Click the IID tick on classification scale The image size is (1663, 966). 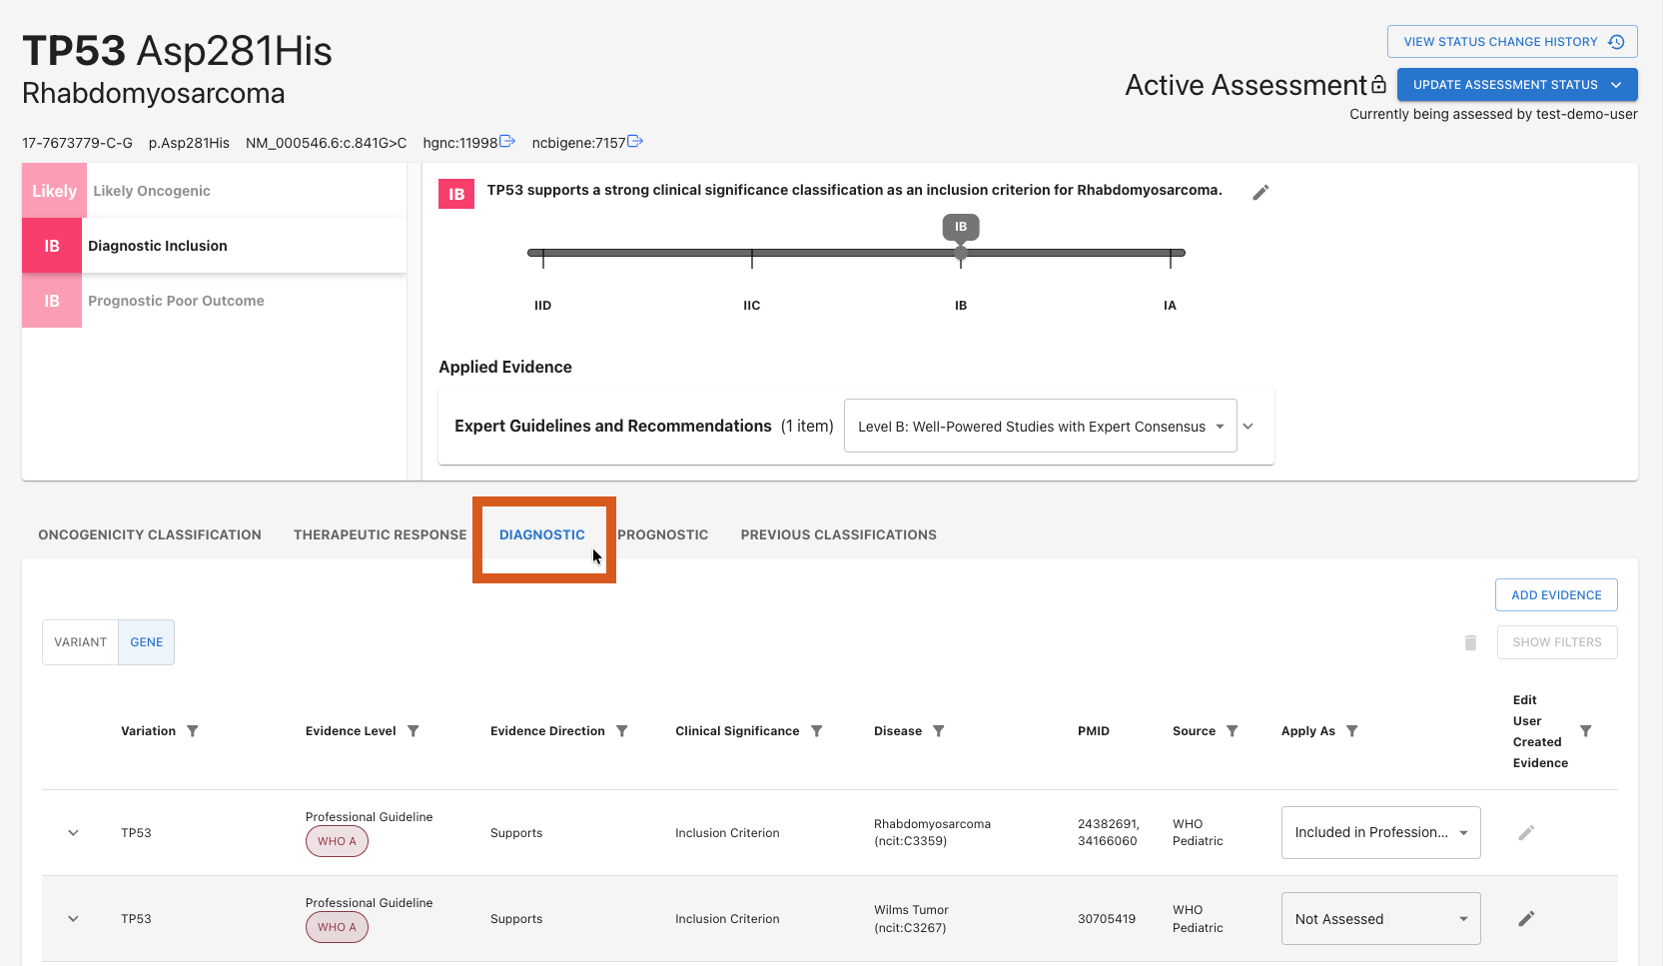[x=543, y=260]
